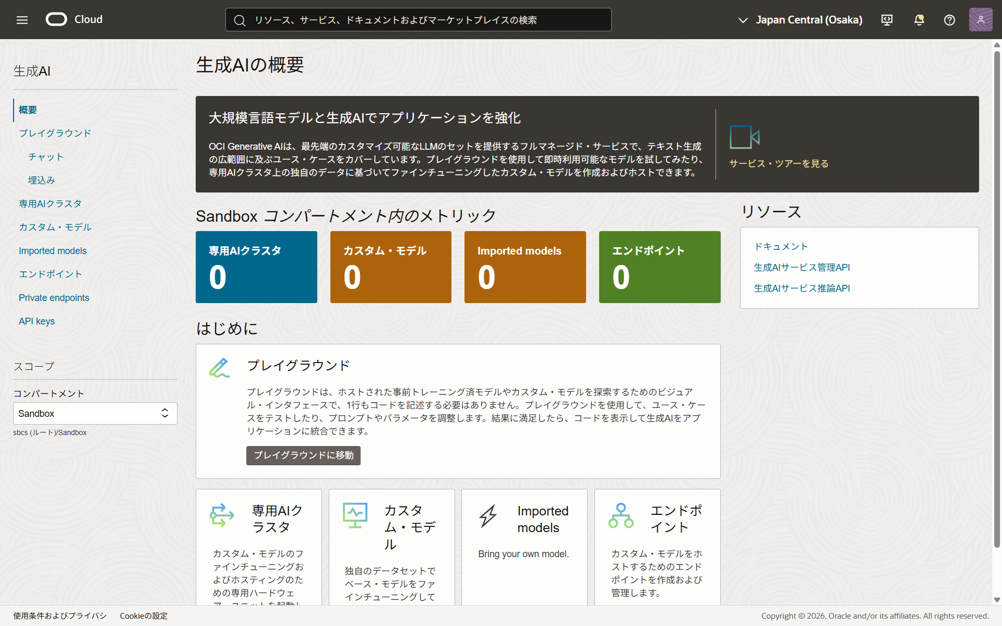Open the 生成AIサービス管理API link

[x=802, y=267]
